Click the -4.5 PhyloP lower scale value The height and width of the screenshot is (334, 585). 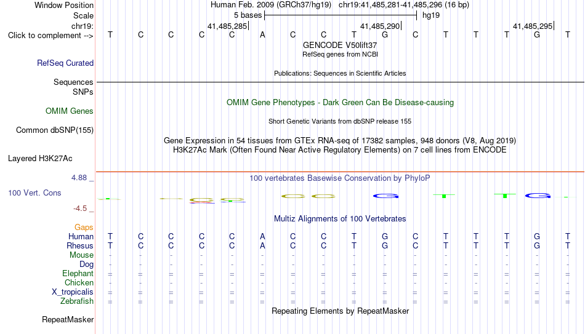(x=80, y=209)
